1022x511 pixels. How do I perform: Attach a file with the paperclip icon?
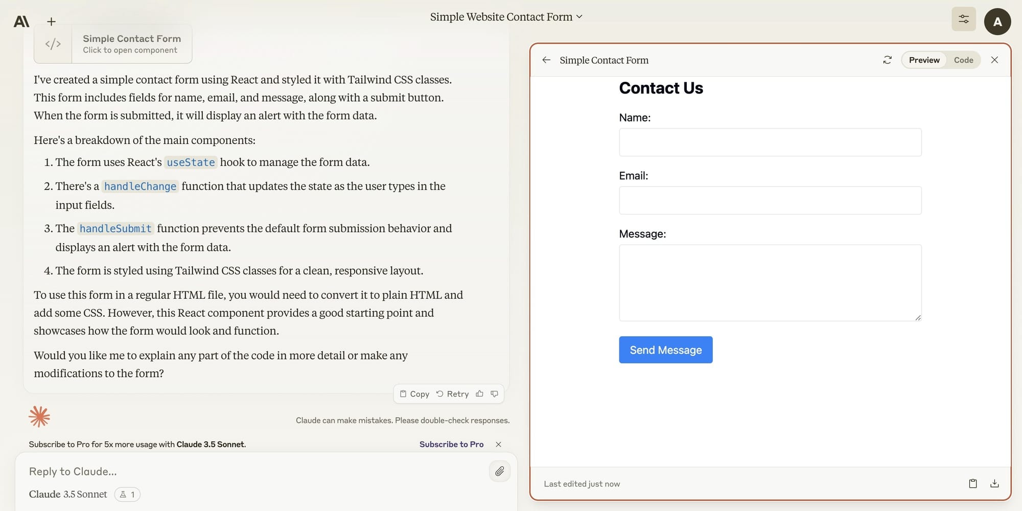[x=500, y=471]
